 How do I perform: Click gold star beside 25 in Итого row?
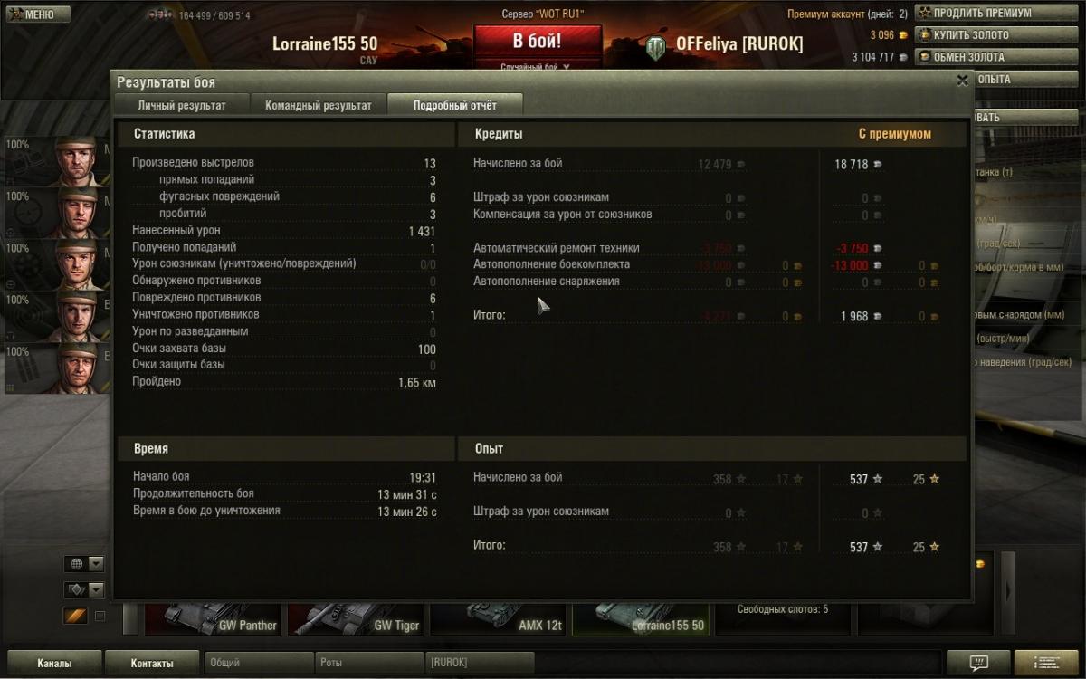tap(934, 547)
